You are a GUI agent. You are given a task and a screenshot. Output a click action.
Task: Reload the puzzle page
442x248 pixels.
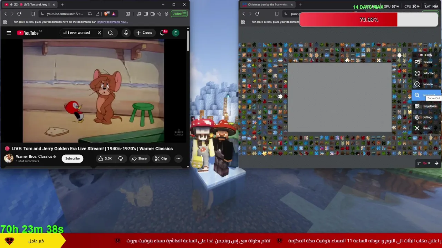point(257,14)
